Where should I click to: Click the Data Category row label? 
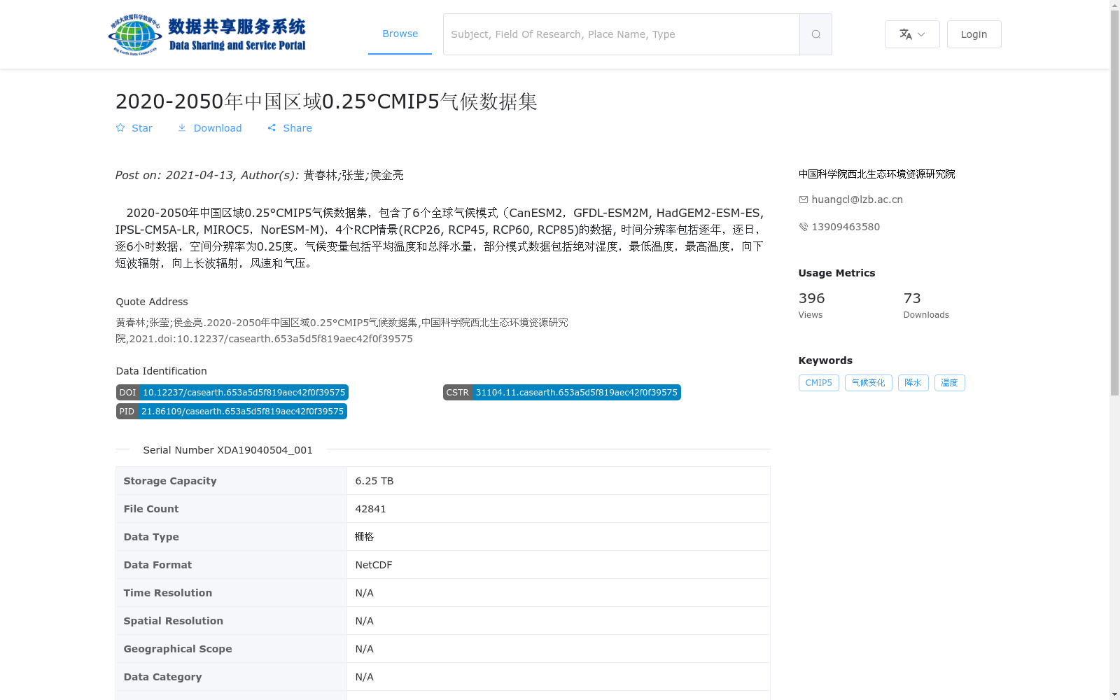tap(162, 677)
